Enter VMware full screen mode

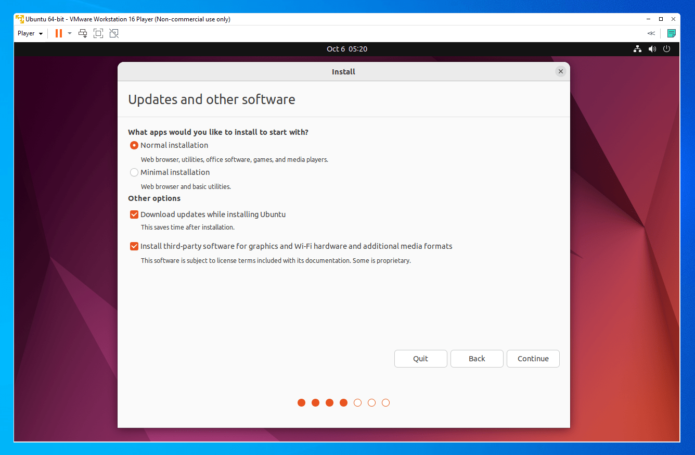98,33
